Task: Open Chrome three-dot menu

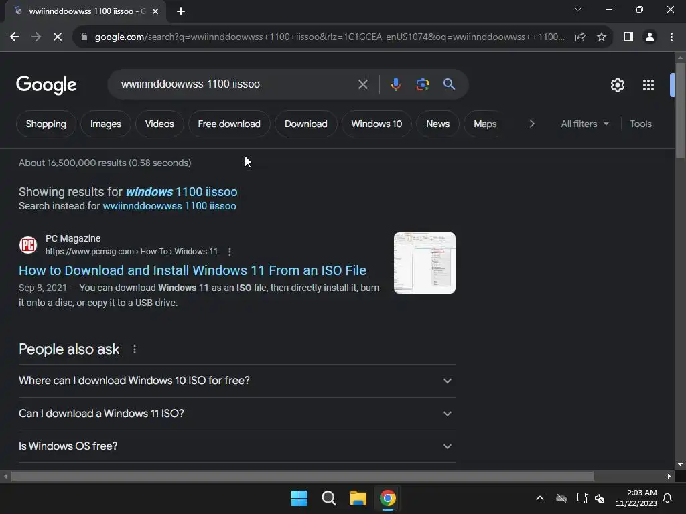Action: (671, 37)
